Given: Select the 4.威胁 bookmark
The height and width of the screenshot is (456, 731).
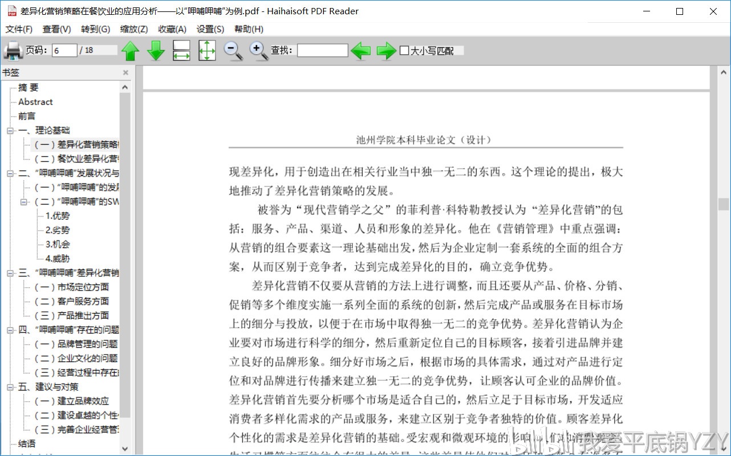Looking at the screenshot, I should coord(58,259).
